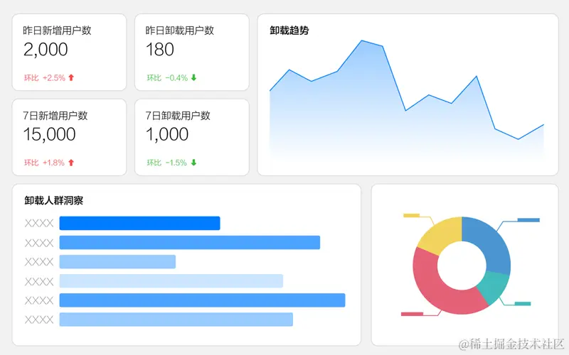
Task: Click the red legend label of the donut
Action: 412,314
